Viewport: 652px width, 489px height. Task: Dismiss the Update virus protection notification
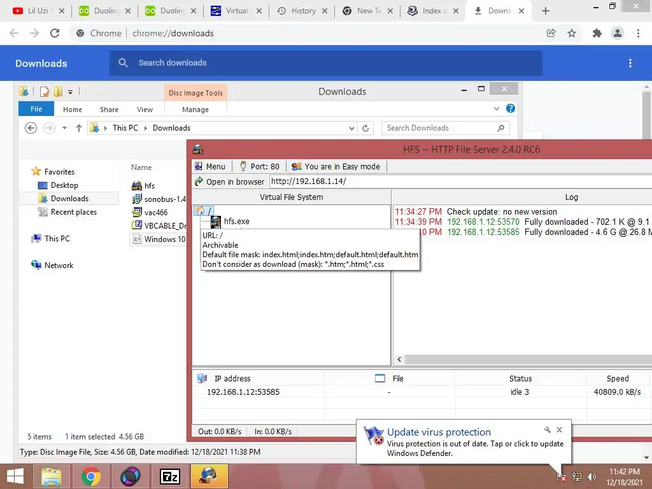pyautogui.click(x=559, y=430)
